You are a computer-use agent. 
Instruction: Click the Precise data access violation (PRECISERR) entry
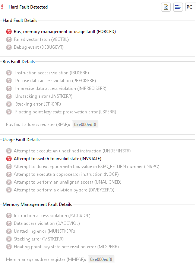click(x=56, y=81)
